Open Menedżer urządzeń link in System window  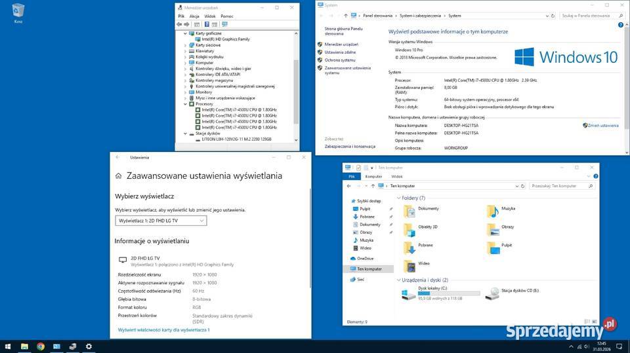pos(341,45)
